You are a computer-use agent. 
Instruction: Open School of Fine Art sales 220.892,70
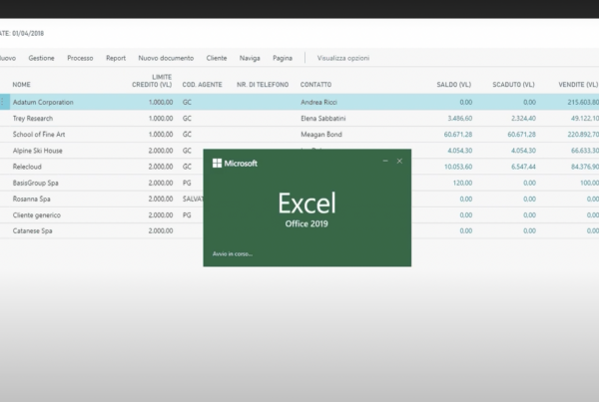[583, 135]
